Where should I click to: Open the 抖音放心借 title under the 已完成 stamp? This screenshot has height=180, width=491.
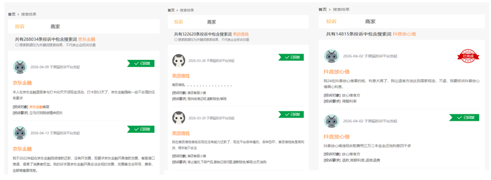[337, 72]
